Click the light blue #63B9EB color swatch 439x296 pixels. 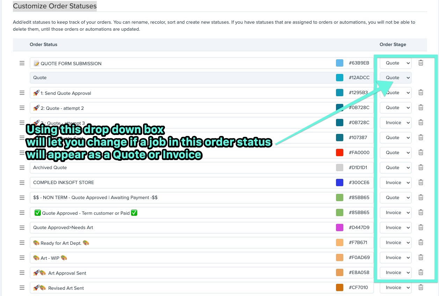[x=339, y=63]
